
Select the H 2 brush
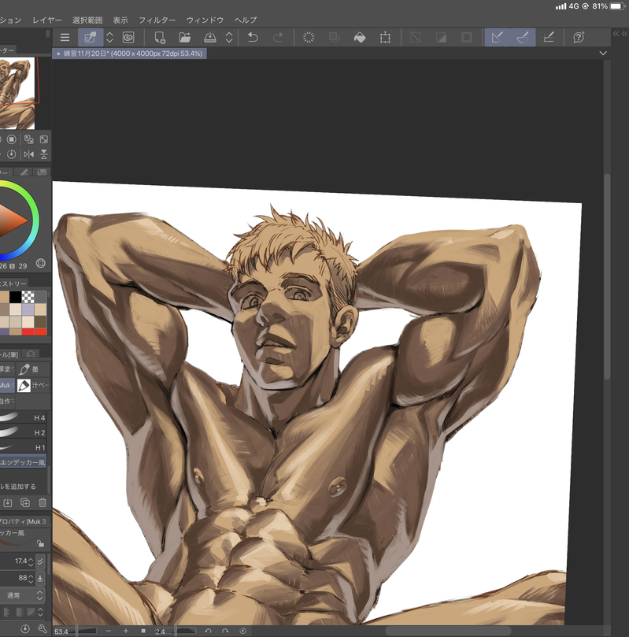(23, 432)
